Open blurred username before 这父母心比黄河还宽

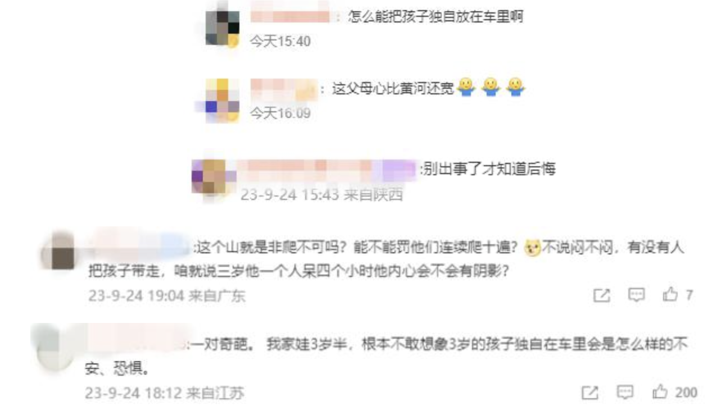pos(284,89)
